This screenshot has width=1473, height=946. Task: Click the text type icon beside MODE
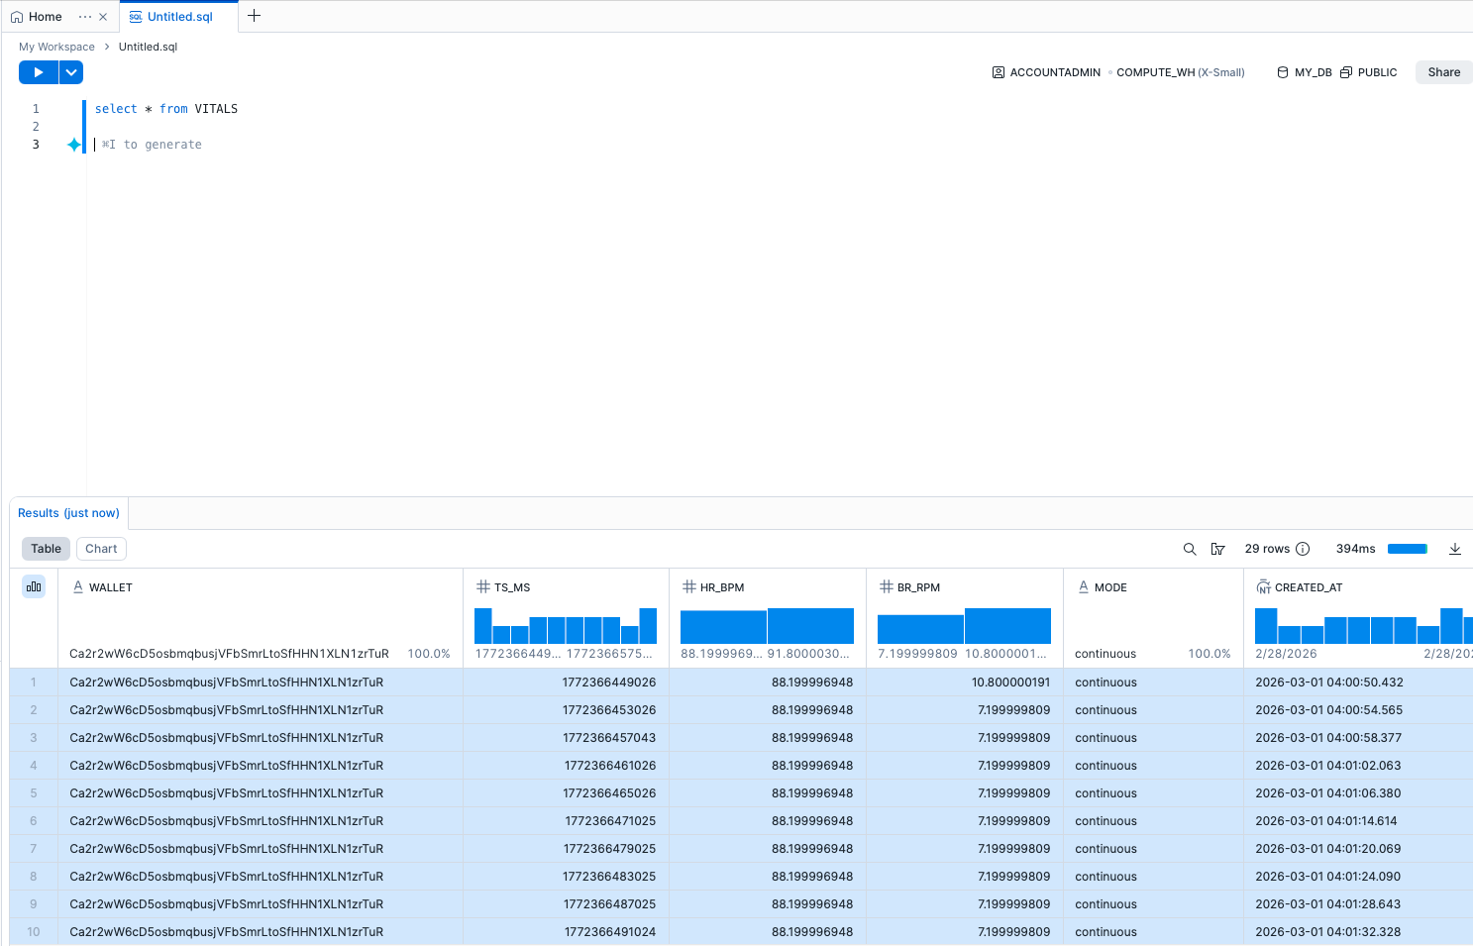pyautogui.click(x=1084, y=587)
